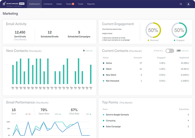195x138 pixels.
Task: Click the Tasks notification badge
Action: point(73,4)
